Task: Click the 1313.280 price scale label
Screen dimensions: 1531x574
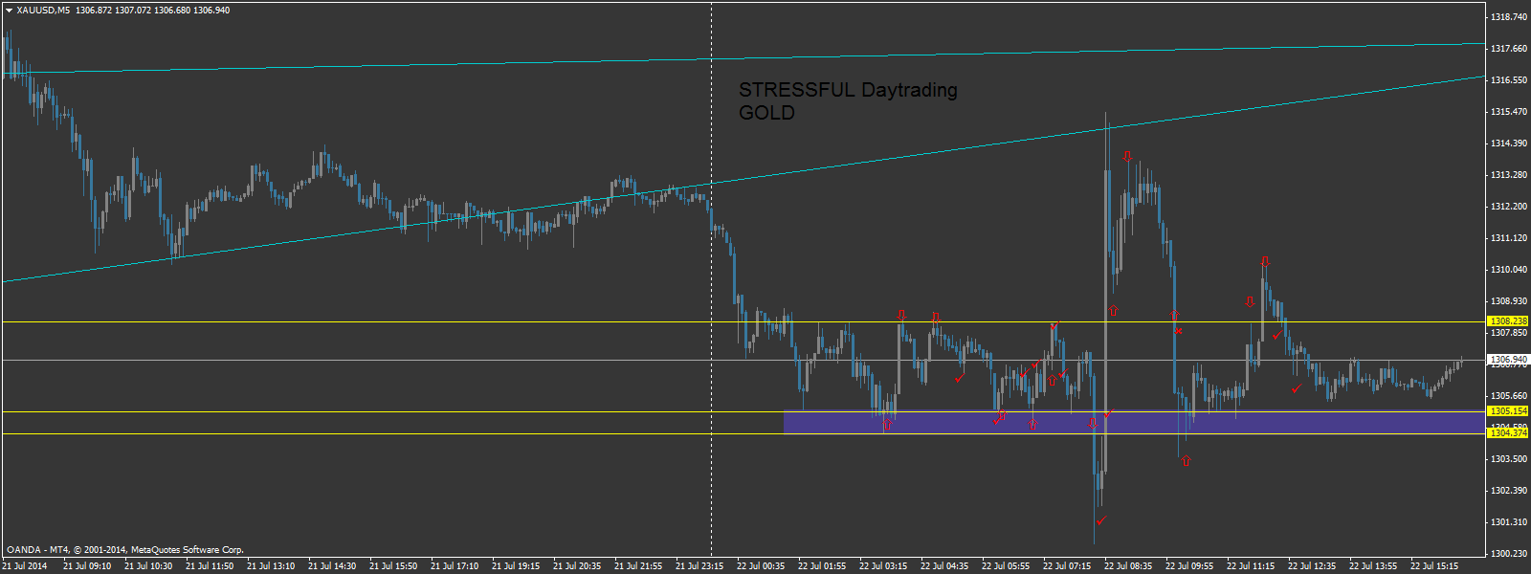Action: click(1509, 175)
